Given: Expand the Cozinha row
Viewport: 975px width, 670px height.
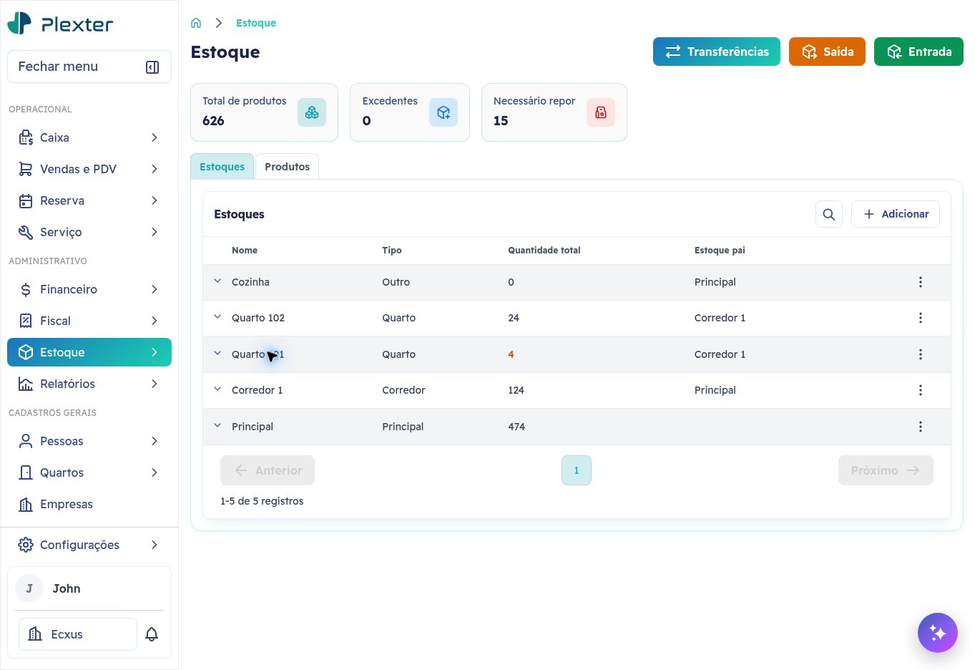Looking at the screenshot, I should point(217,281).
